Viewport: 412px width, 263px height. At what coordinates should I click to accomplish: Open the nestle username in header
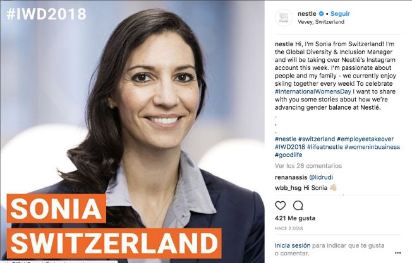307,14
